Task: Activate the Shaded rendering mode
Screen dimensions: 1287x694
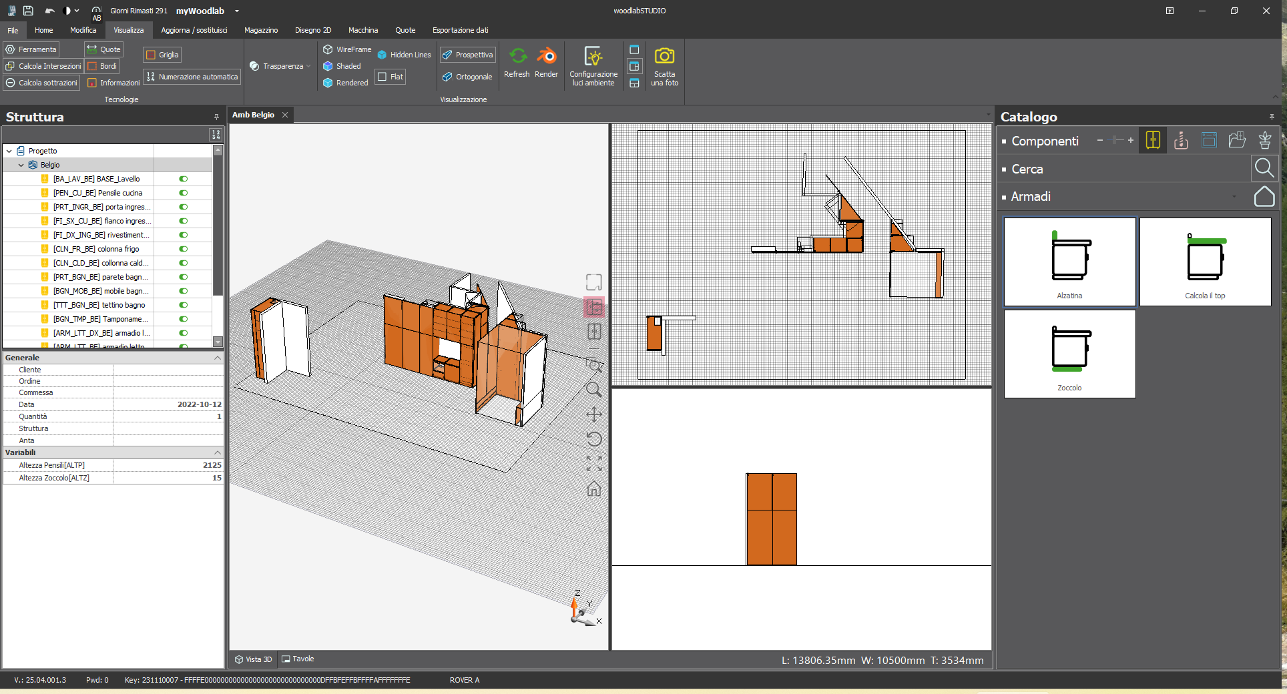Action: pos(342,66)
